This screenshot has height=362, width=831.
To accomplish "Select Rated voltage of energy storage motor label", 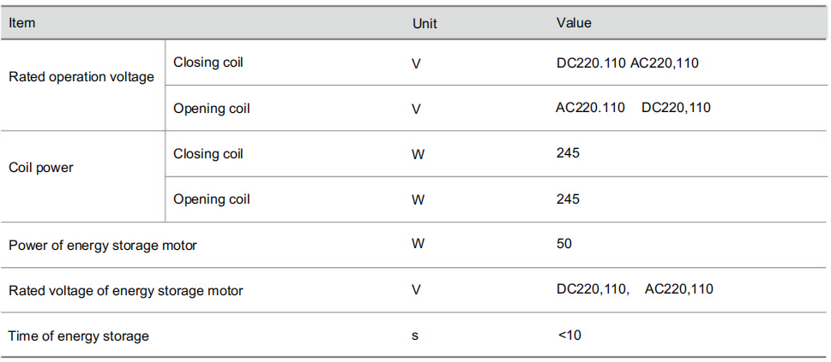I will click(126, 291).
